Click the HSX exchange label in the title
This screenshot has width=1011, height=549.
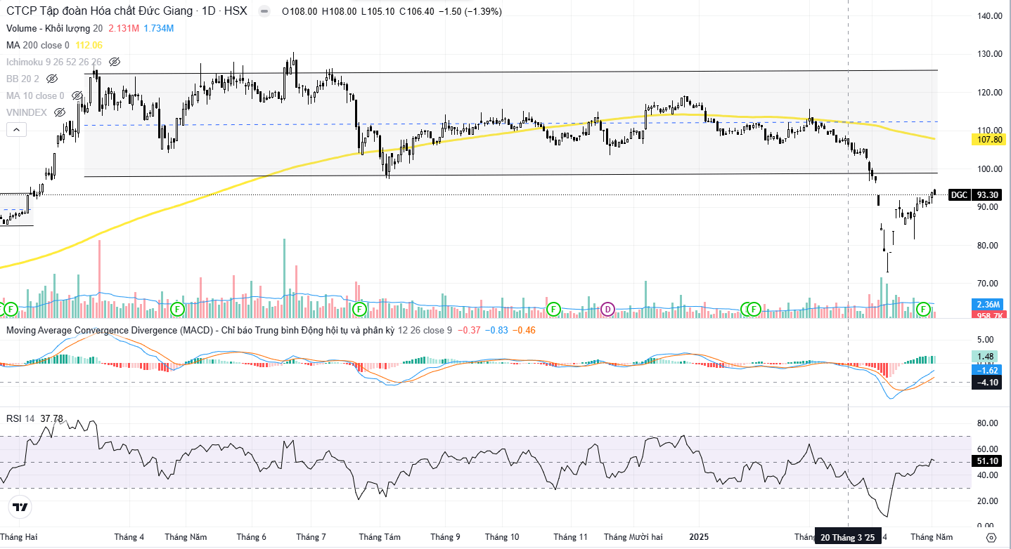point(235,12)
